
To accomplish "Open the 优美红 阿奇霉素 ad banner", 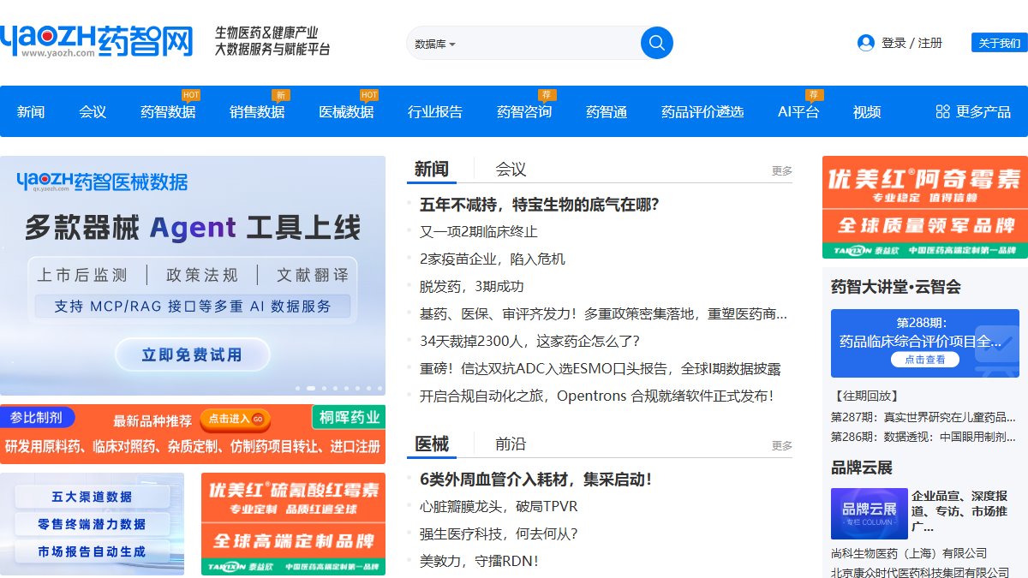I will point(925,207).
